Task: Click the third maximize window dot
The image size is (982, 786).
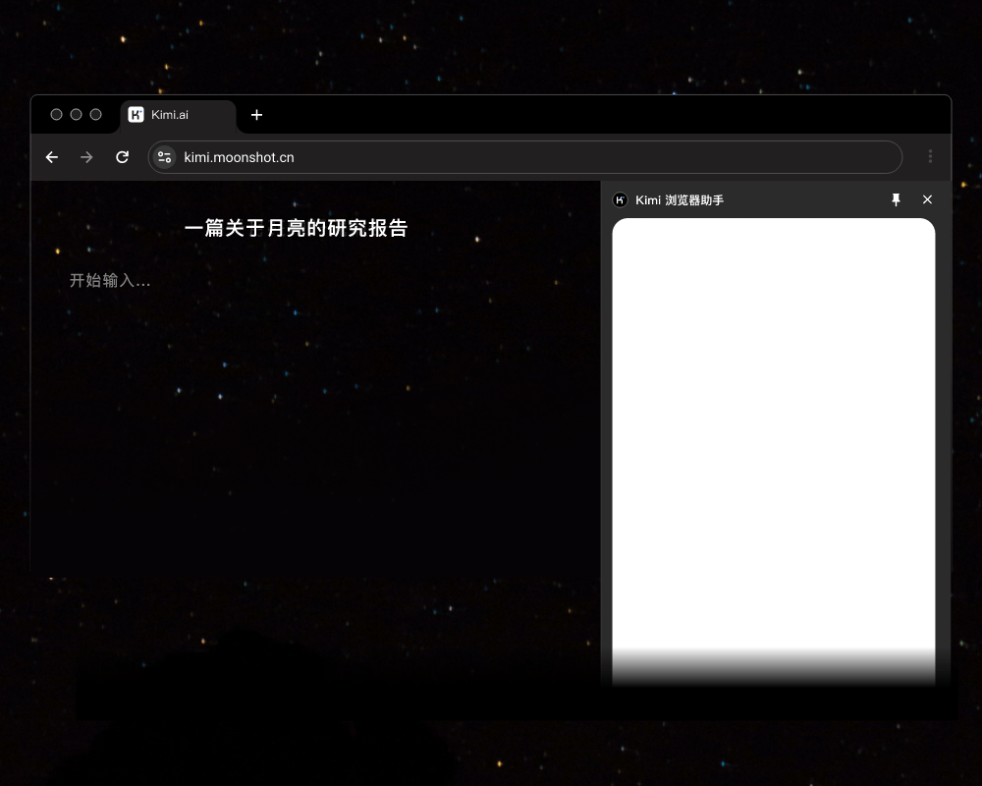Action: (x=96, y=114)
